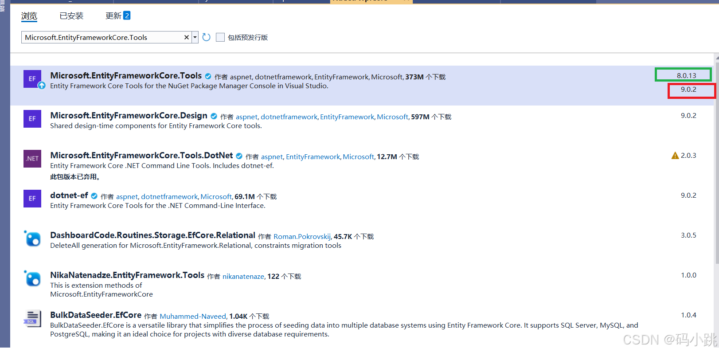Open aspnet author link on dotnet-ef package

pos(127,197)
